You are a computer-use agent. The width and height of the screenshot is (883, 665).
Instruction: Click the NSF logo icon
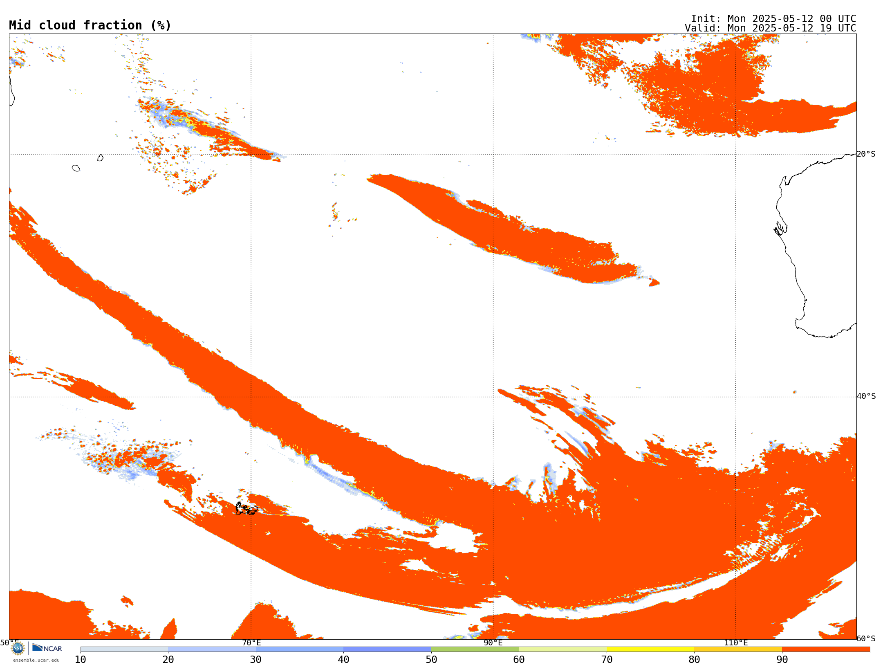click(x=18, y=648)
